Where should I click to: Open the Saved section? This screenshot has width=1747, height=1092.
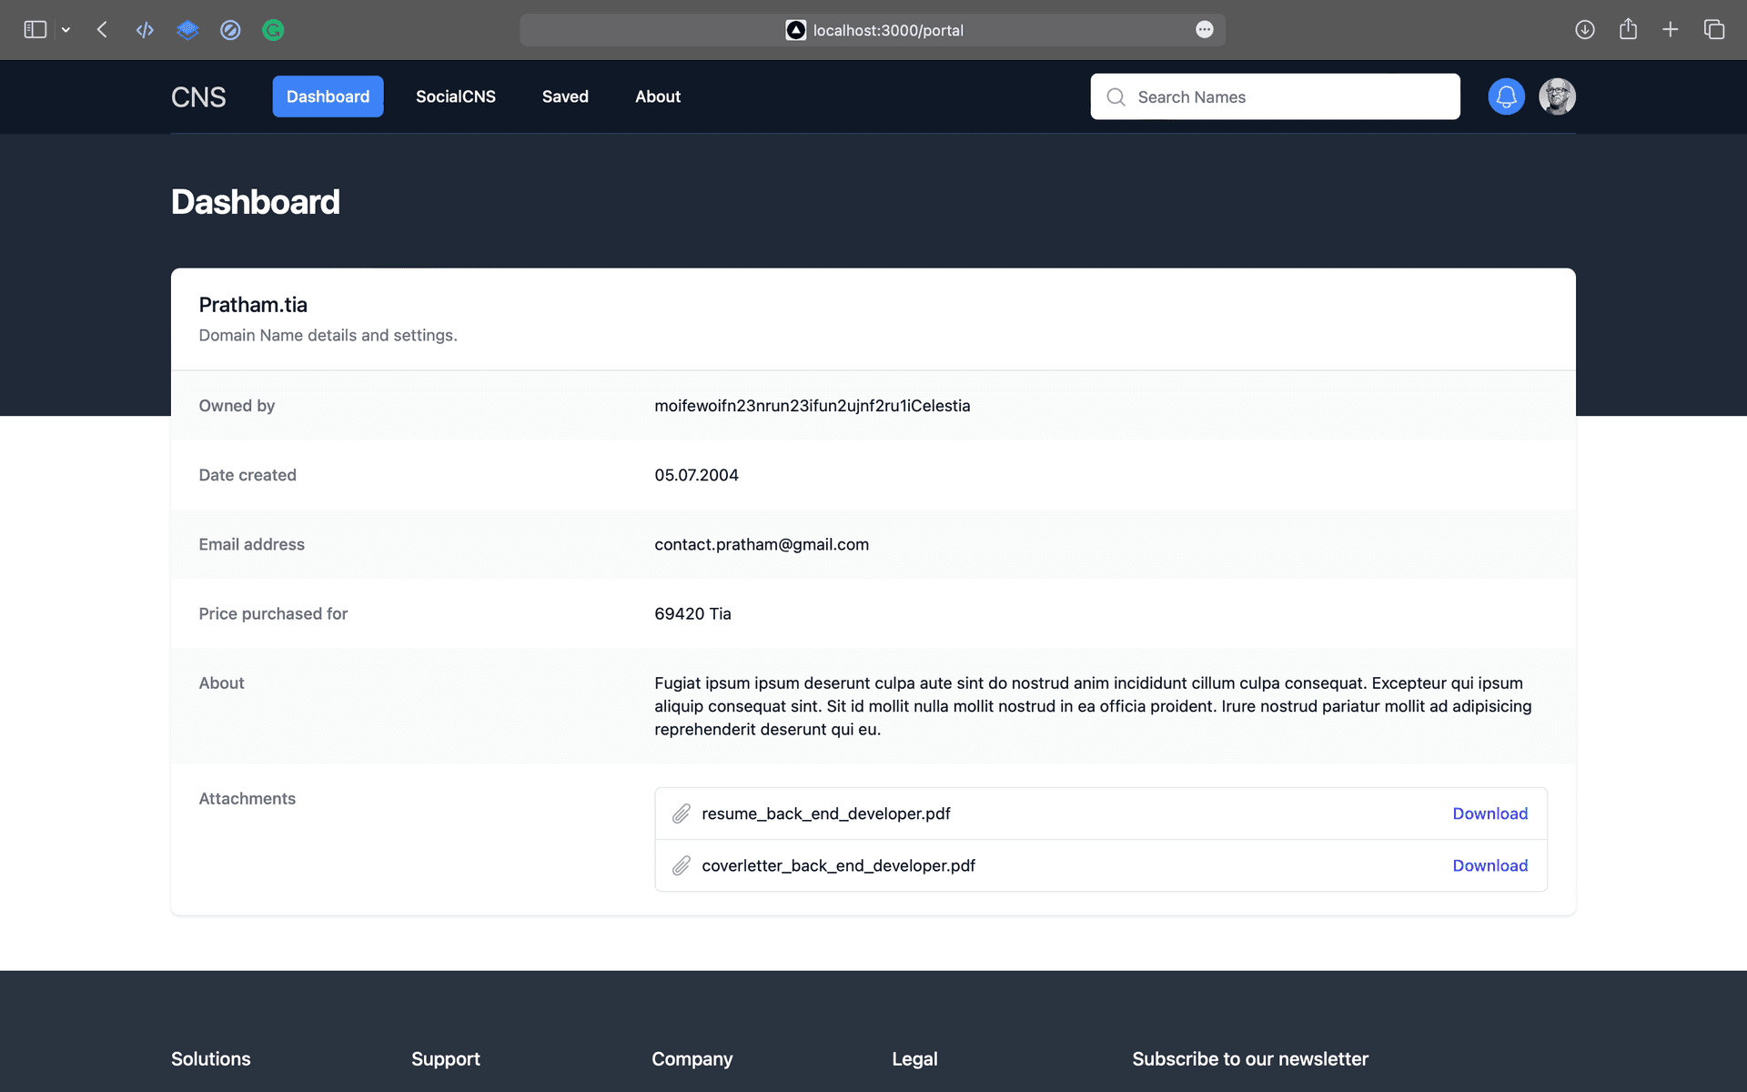coord(564,96)
